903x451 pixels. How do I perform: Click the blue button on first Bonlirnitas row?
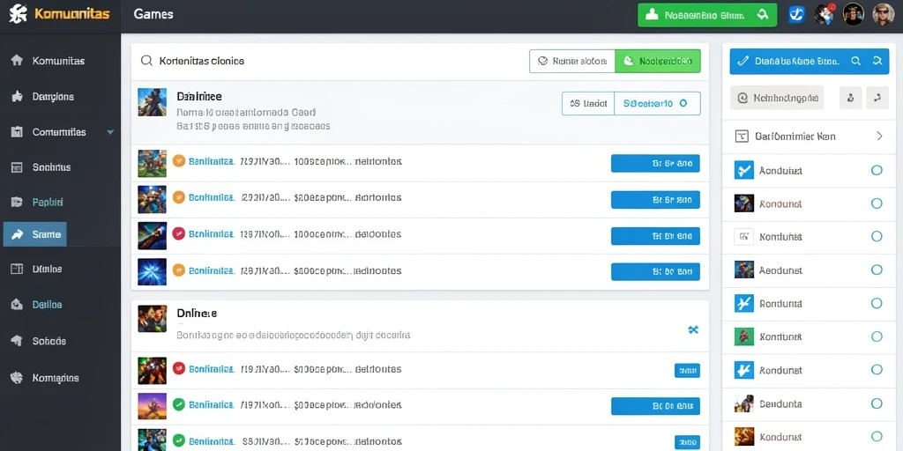[655, 163]
